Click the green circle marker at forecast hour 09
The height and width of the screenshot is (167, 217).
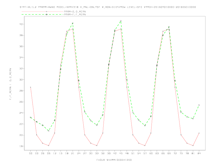click(48, 131)
